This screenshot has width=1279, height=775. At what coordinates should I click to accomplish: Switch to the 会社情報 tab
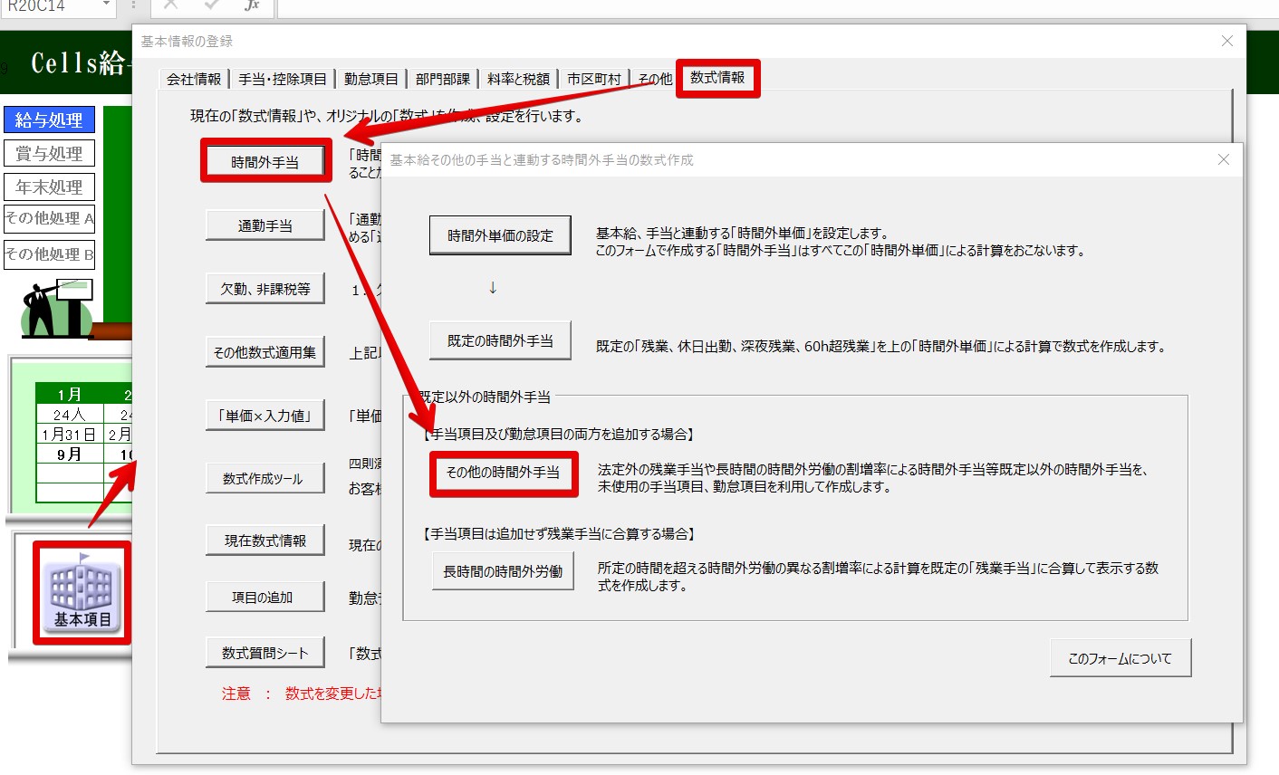point(194,80)
